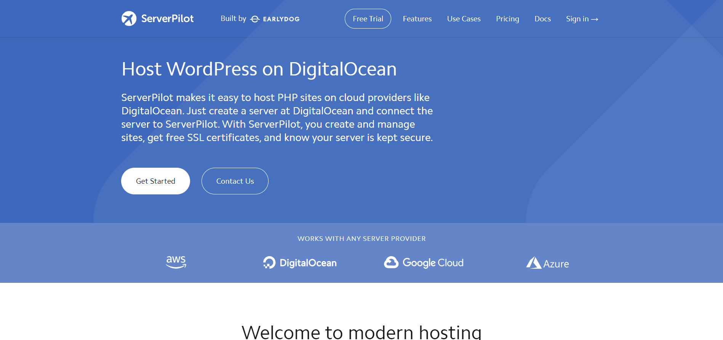This screenshot has width=723, height=340.
Task: Open the EarlyDog logo link
Action: coord(275,19)
